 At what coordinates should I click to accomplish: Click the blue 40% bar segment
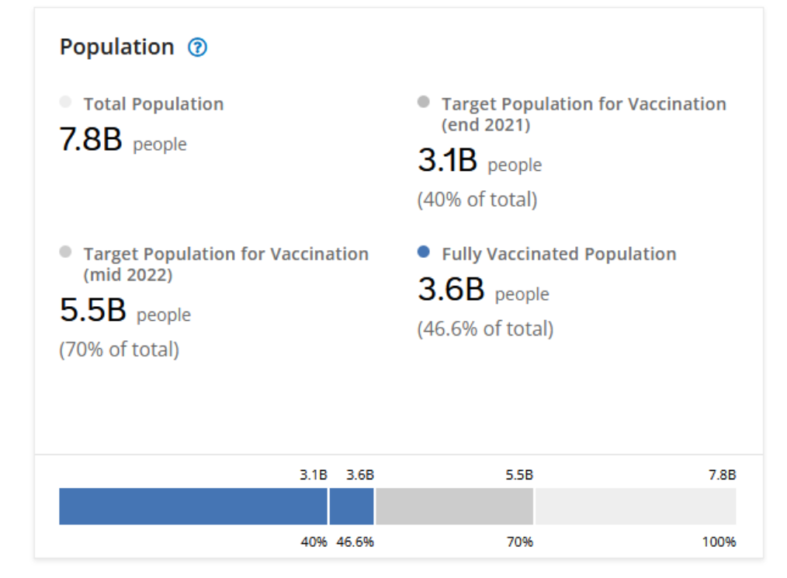click(x=193, y=507)
